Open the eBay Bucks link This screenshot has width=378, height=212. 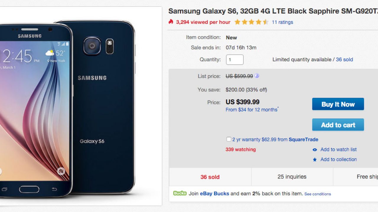coord(214,194)
